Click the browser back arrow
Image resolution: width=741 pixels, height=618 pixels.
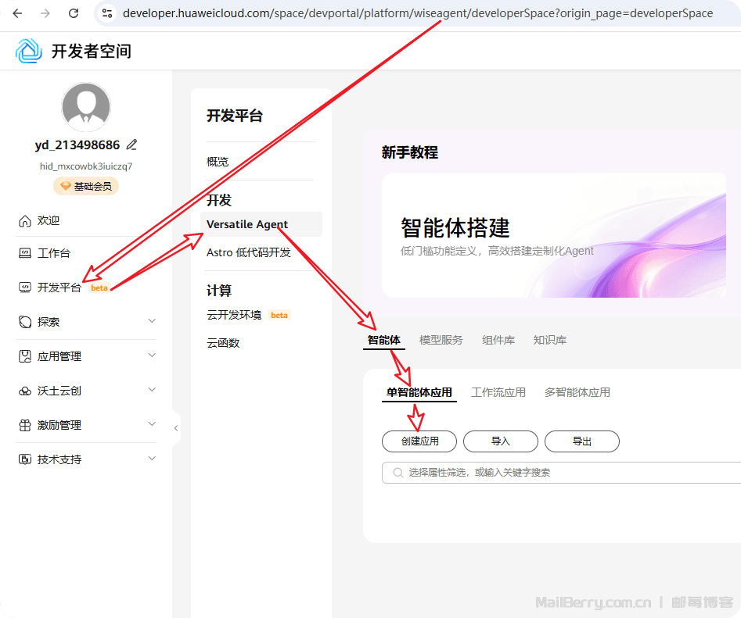tap(17, 13)
